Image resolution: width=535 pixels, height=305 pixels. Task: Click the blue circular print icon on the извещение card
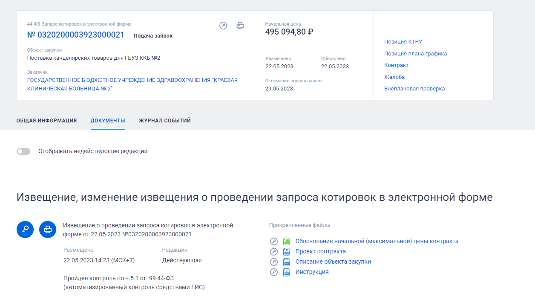47,229
